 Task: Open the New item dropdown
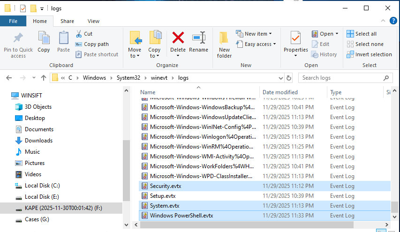click(271, 34)
